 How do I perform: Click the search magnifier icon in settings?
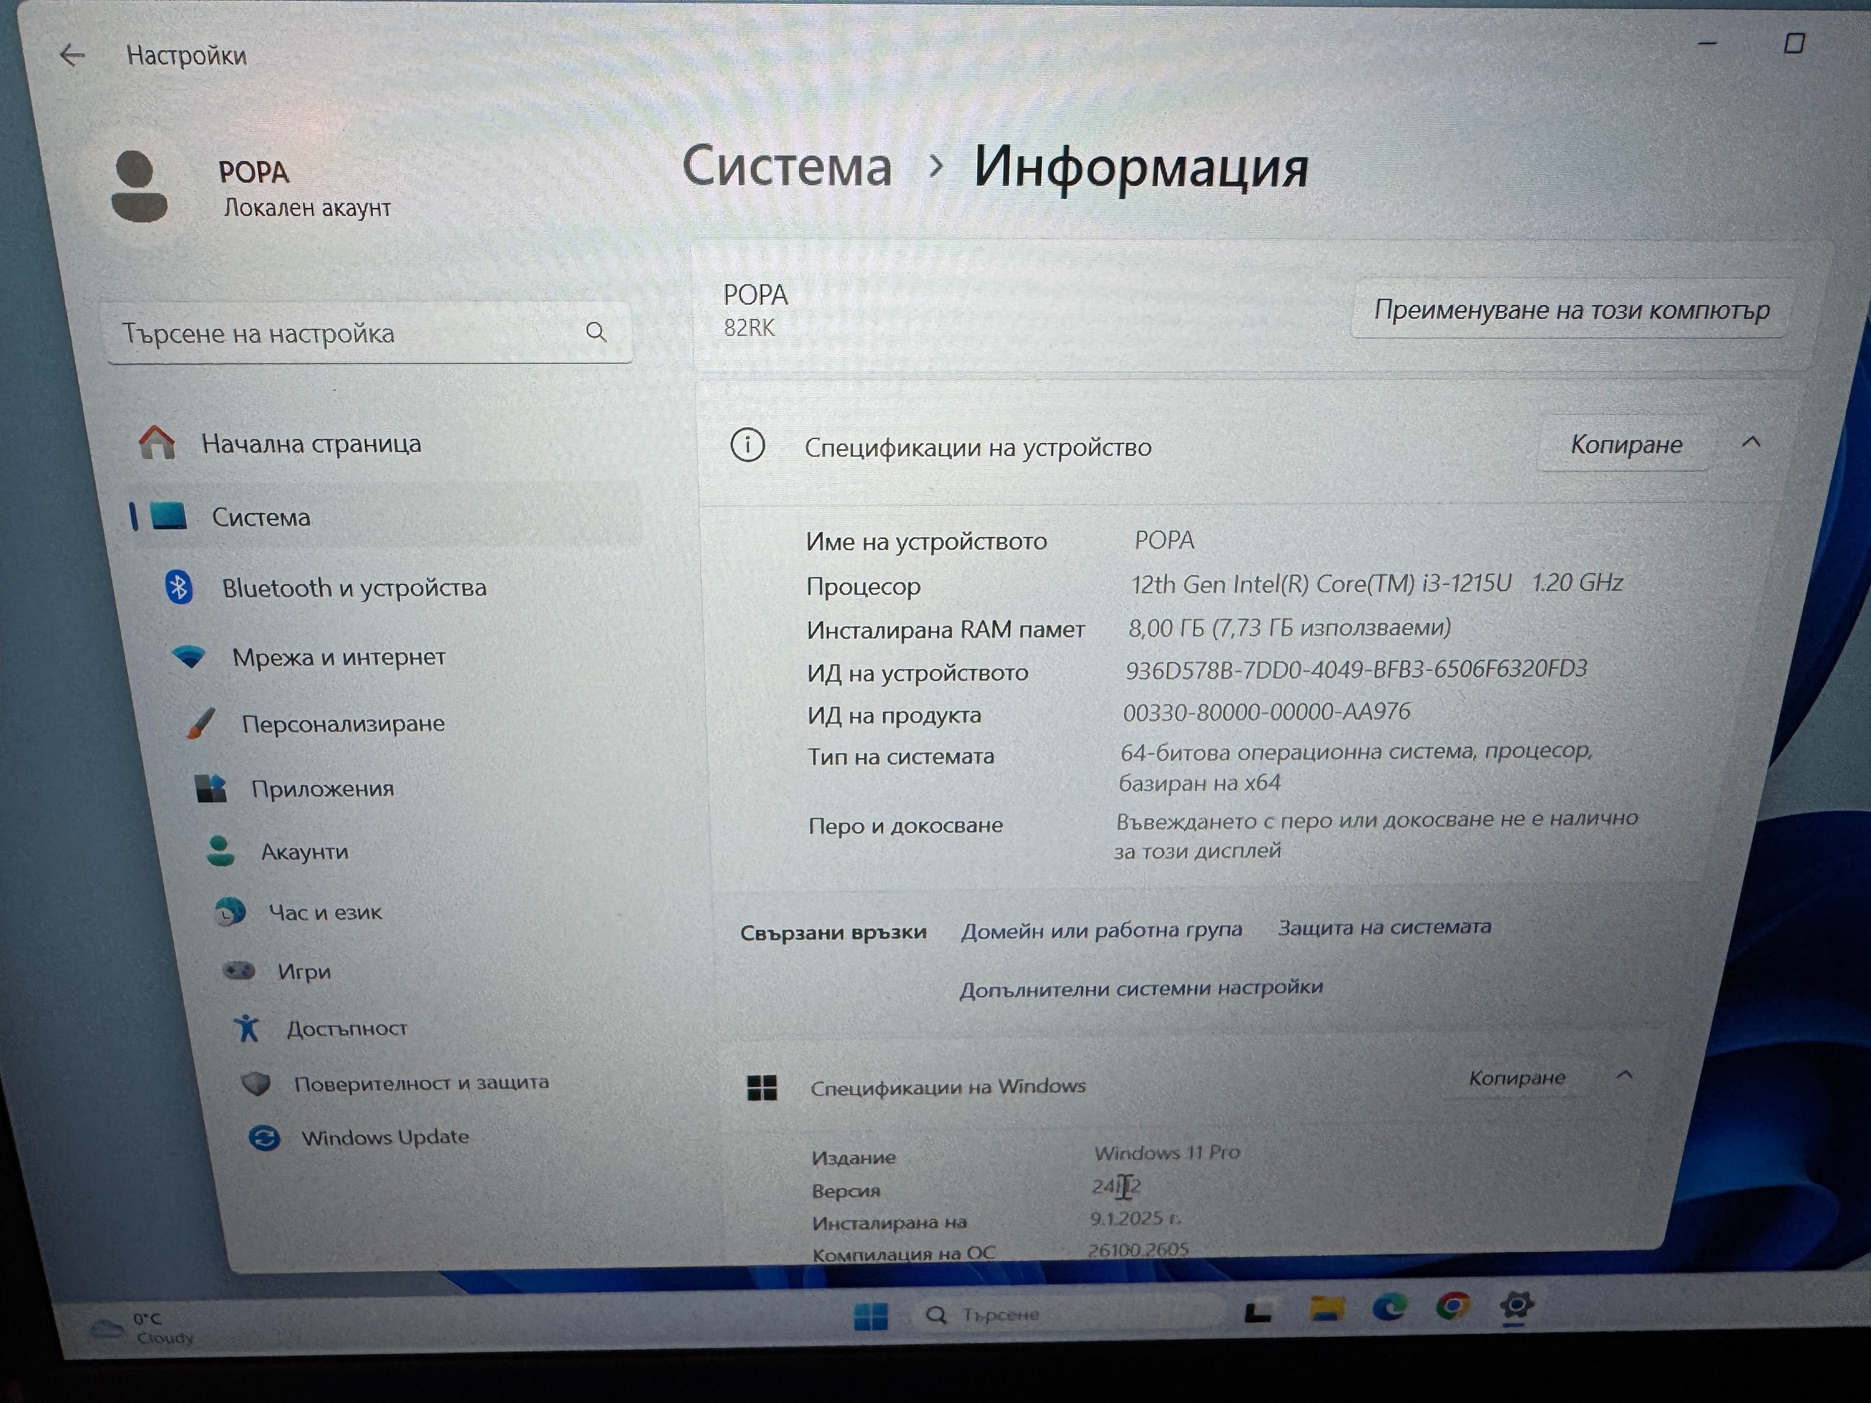pyautogui.click(x=596, y=332)
